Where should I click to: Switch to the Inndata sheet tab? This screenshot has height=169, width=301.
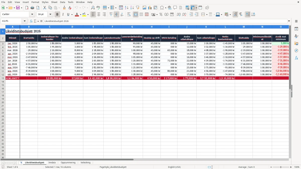[x=52, y=162]
